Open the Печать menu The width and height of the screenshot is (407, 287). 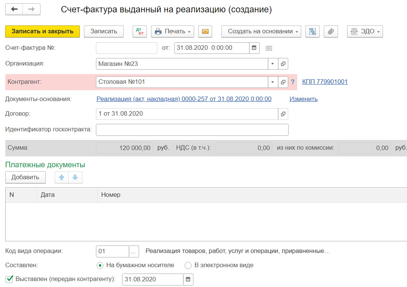(172, 31)
